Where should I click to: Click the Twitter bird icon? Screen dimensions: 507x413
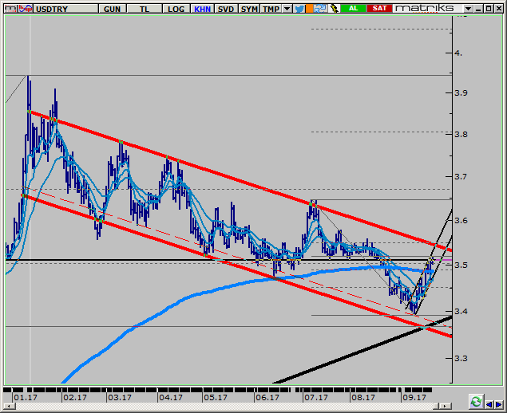coord(299,9)
